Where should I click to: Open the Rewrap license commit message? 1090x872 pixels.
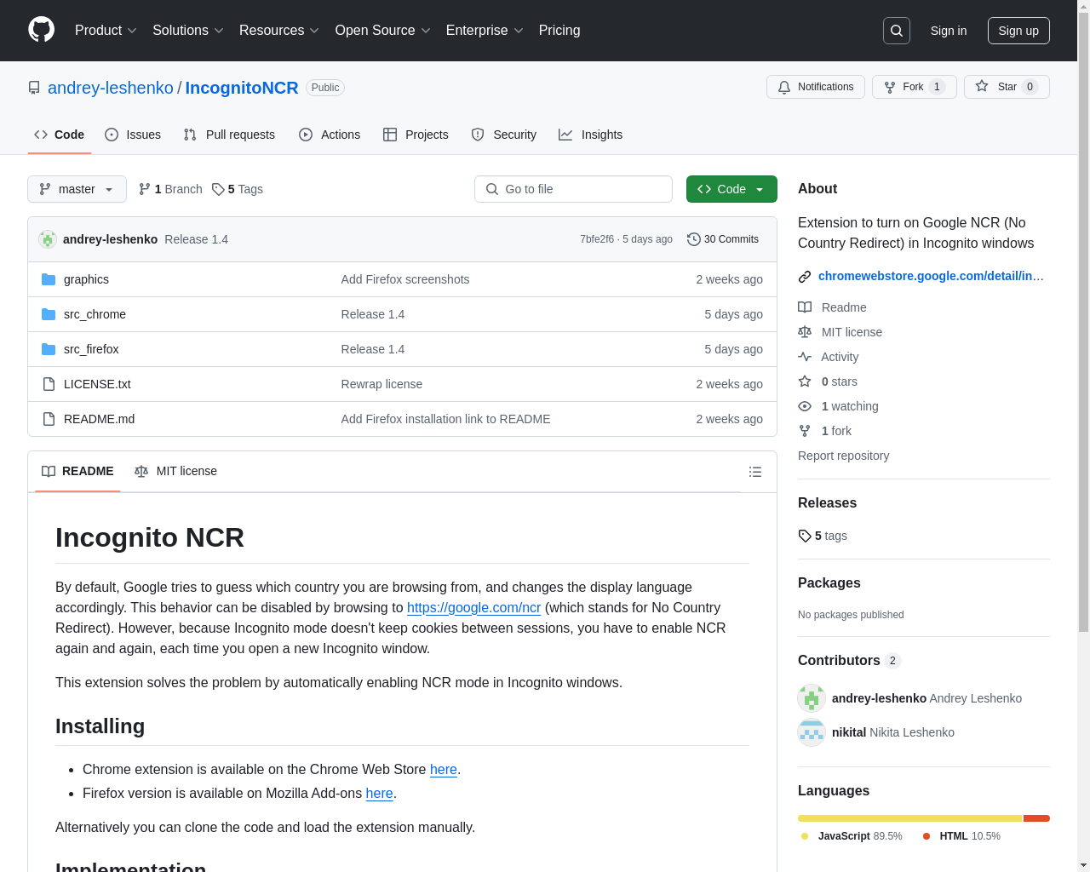[x=381, y=384]
